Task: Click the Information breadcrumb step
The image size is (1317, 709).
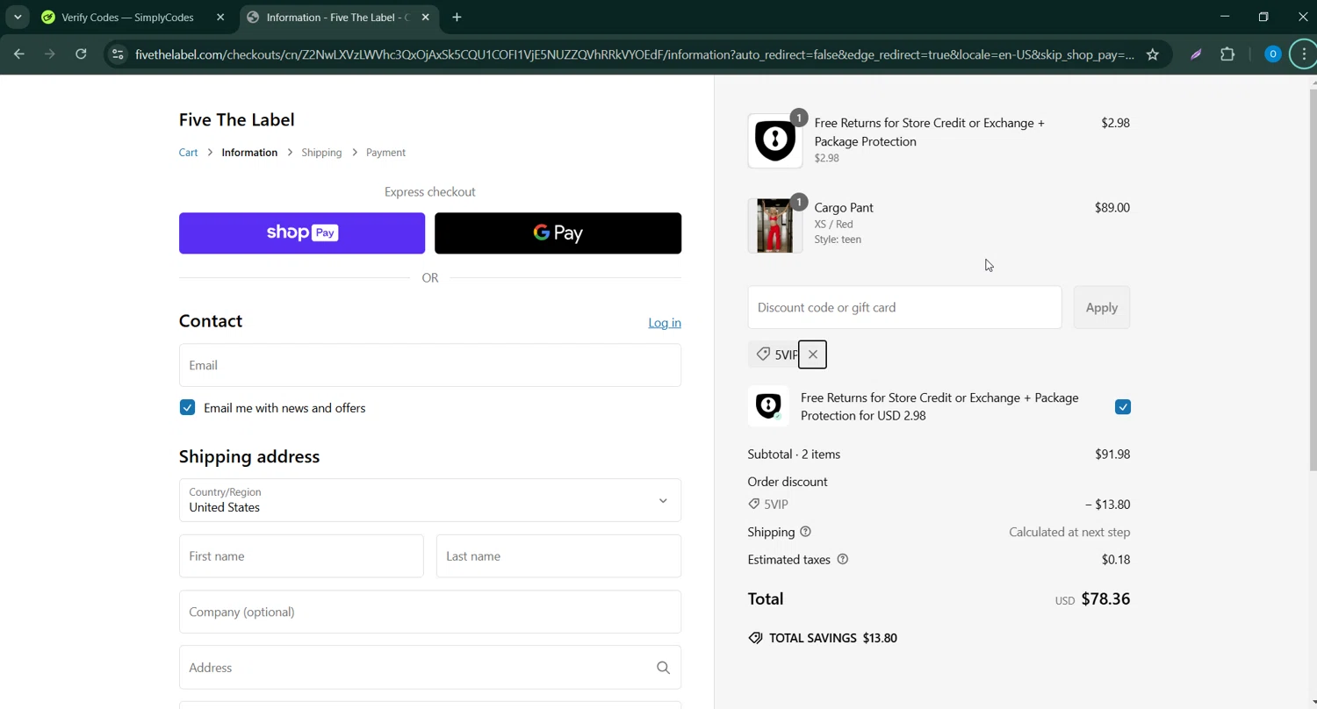Action: 249,153
